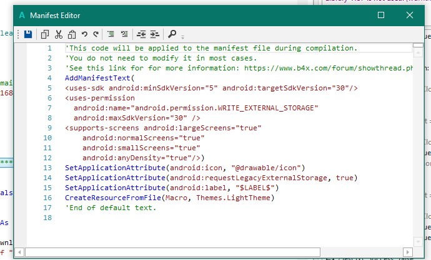Open toolbar overflow options arrow
431x260 pixels.
[x=182, y=37]
